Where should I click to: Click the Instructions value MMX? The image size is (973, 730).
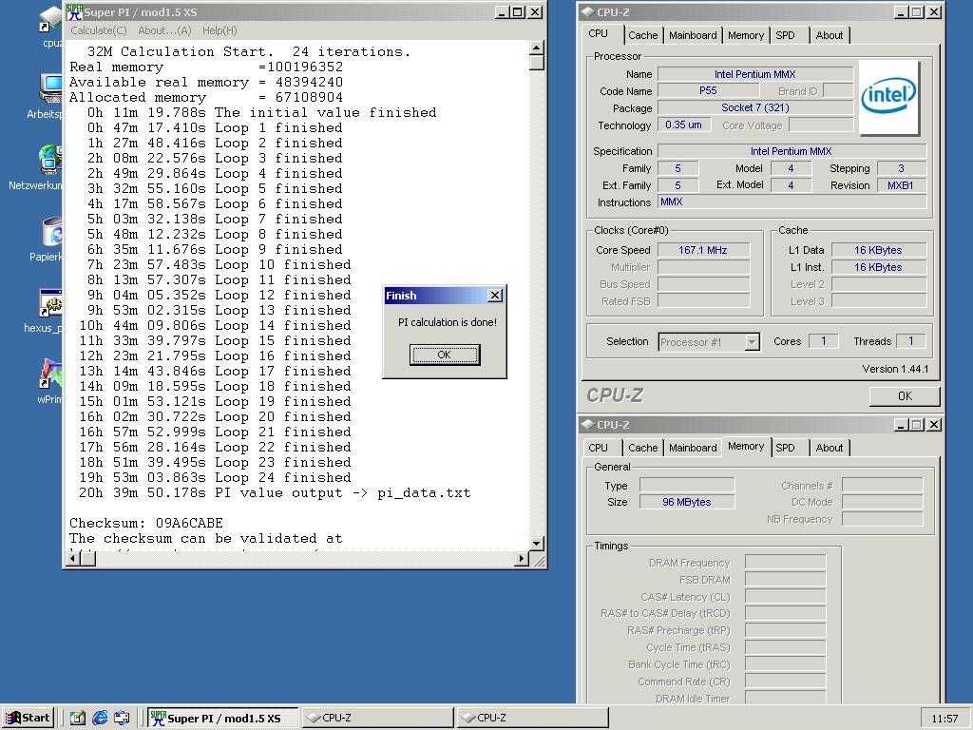pyautogui.click(x=792, y=202)
